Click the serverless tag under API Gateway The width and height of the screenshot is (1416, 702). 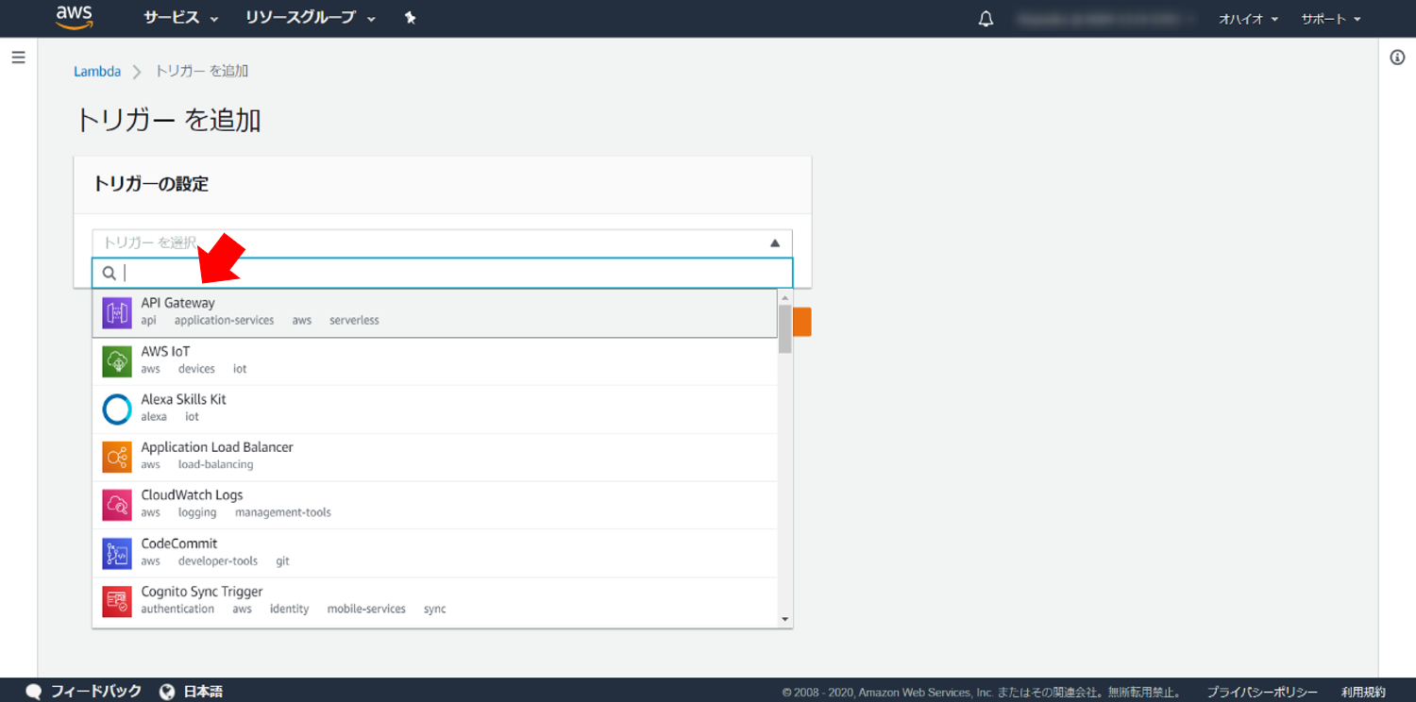tap(354, 321)
